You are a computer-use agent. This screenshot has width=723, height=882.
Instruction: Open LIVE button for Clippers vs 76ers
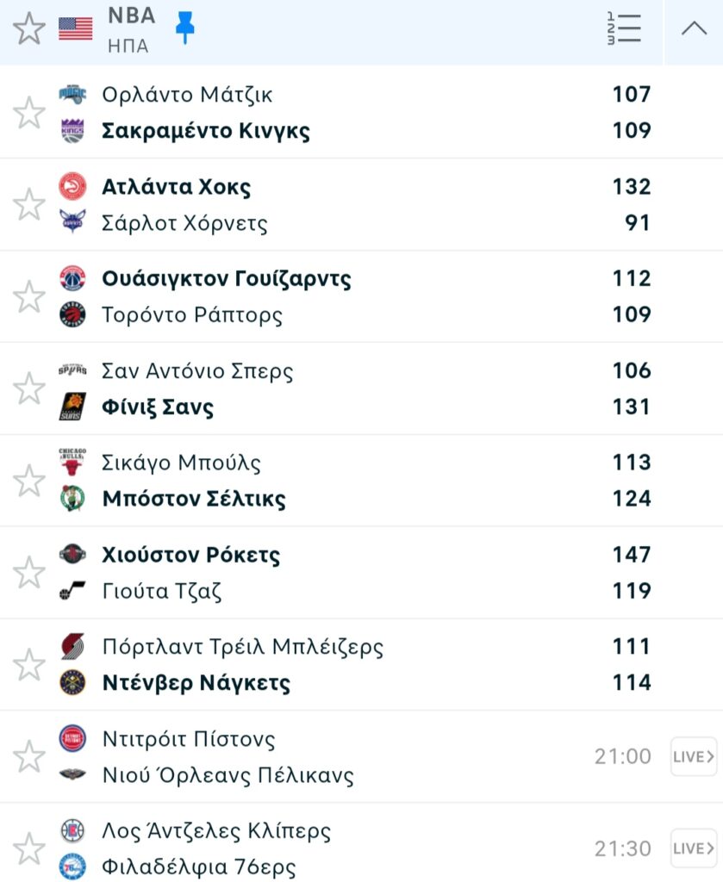click(694, 848)
